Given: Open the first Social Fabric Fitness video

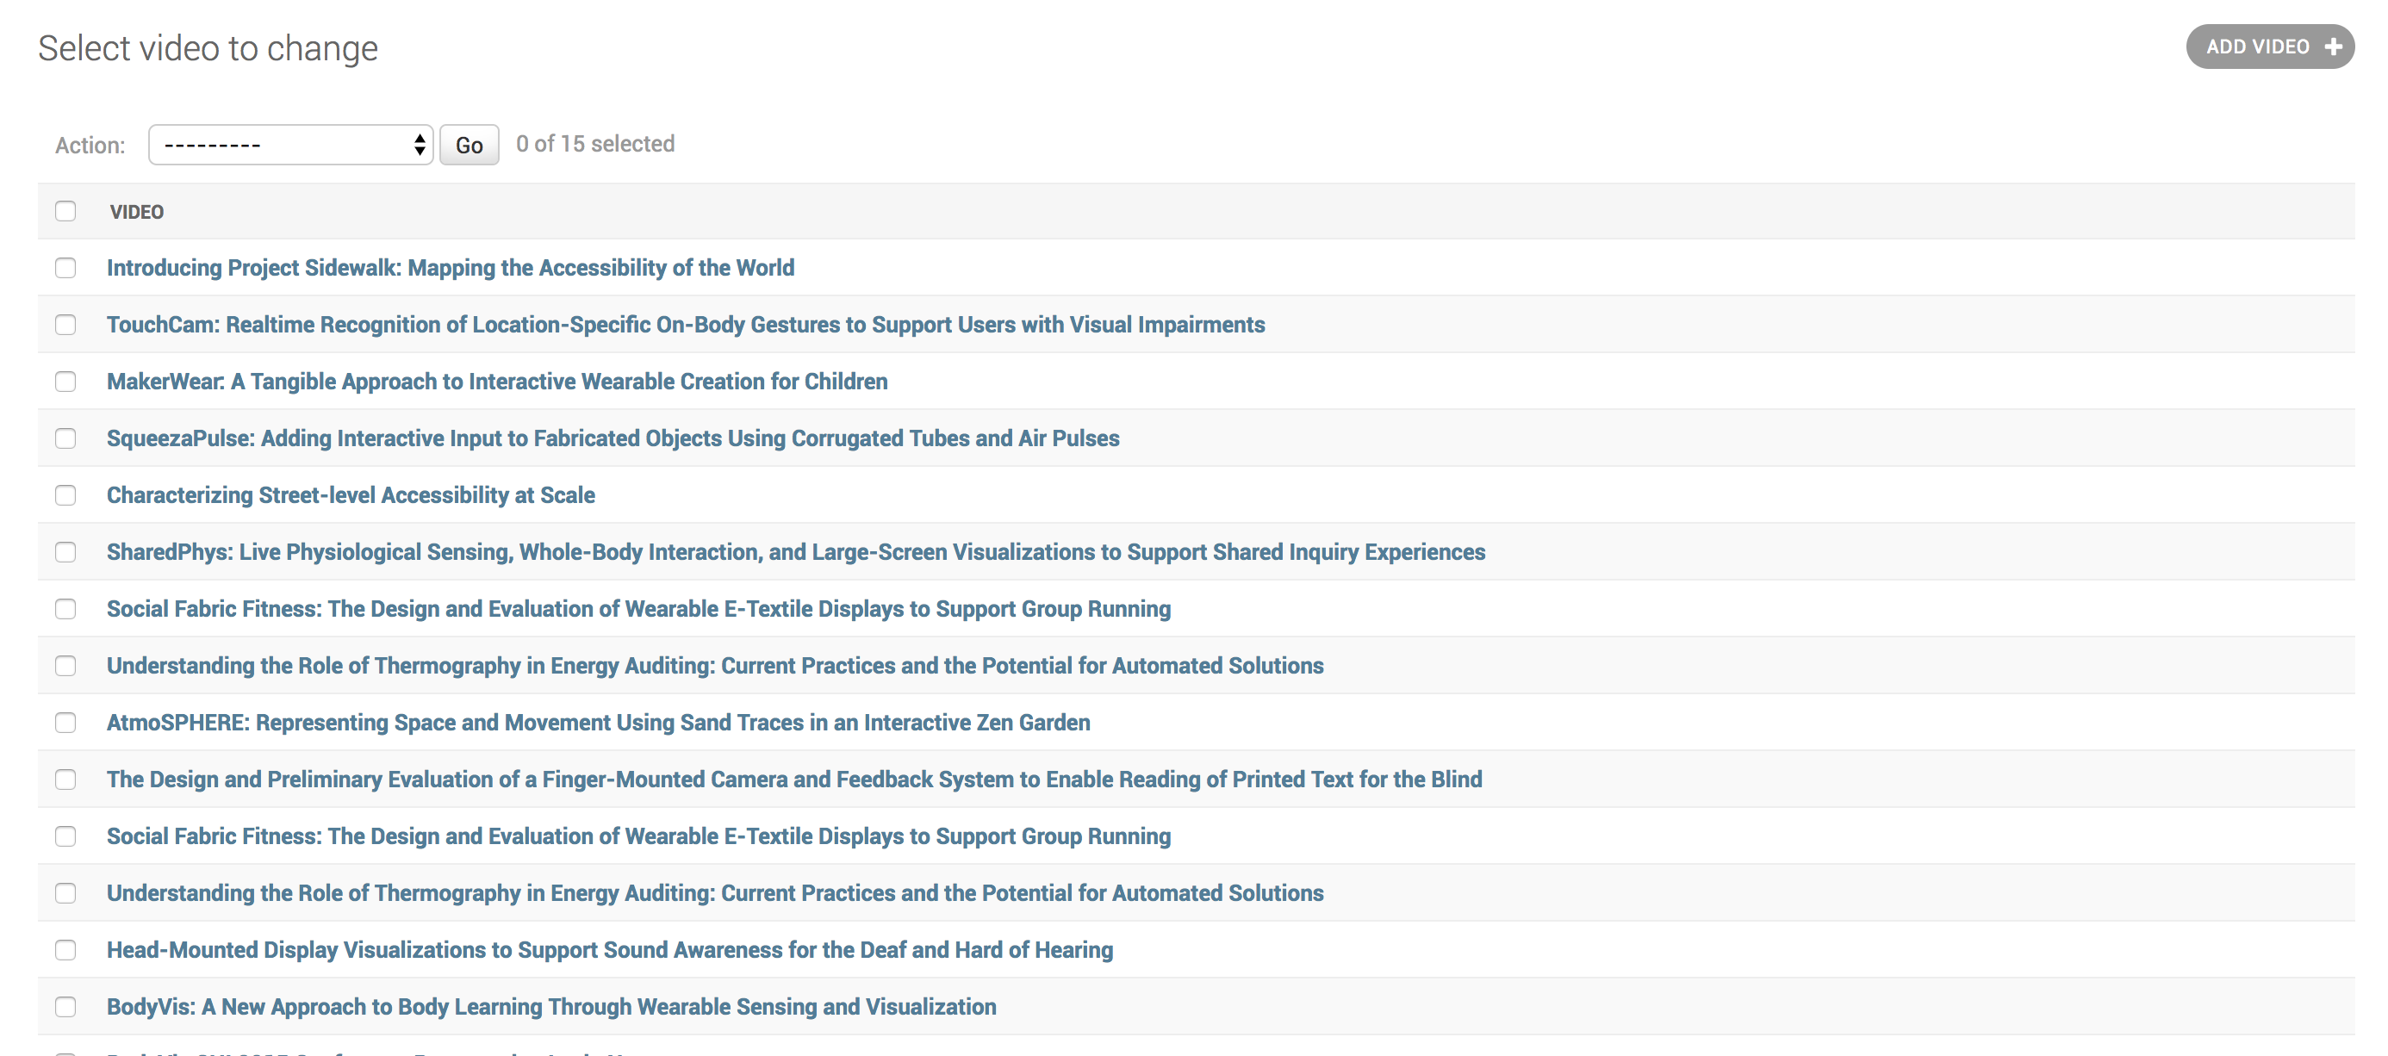Looking at the screenshot, I should point(637,608).
